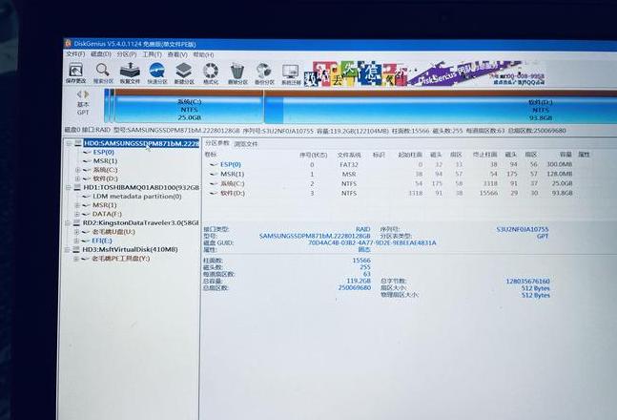Select 系统(C:) in the disk tree

click(105, 170)
